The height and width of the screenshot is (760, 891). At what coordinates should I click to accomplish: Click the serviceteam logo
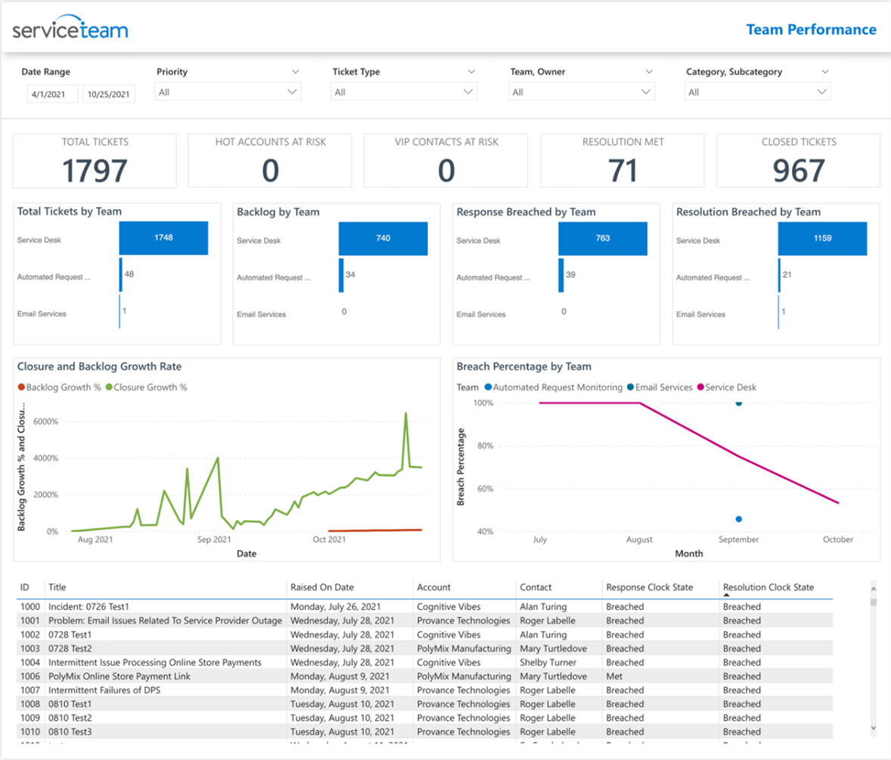point(68,26)
